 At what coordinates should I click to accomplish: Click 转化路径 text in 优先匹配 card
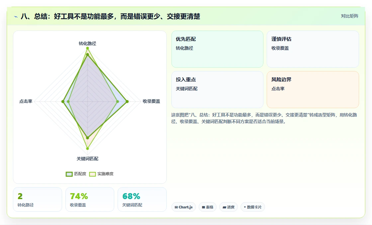coord(184,48)
